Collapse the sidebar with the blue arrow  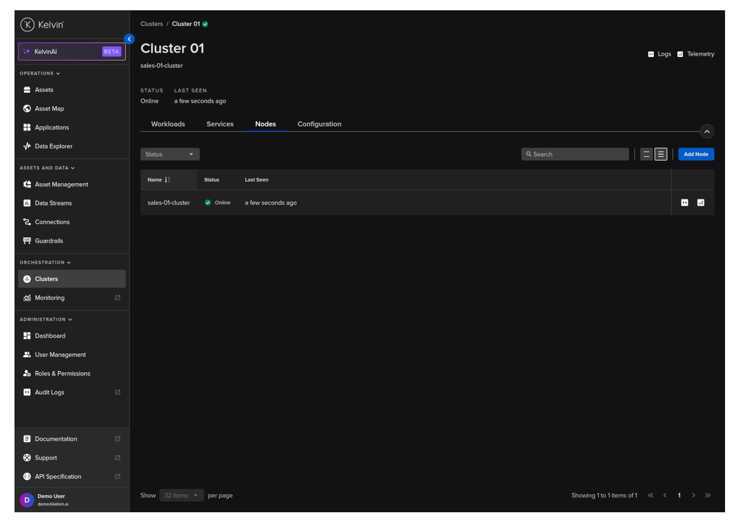pos(129,39)
